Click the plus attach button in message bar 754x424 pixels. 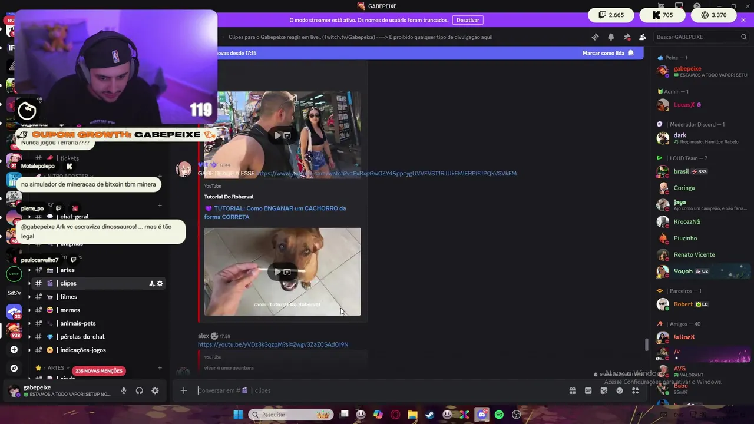[x=184, y=390]
